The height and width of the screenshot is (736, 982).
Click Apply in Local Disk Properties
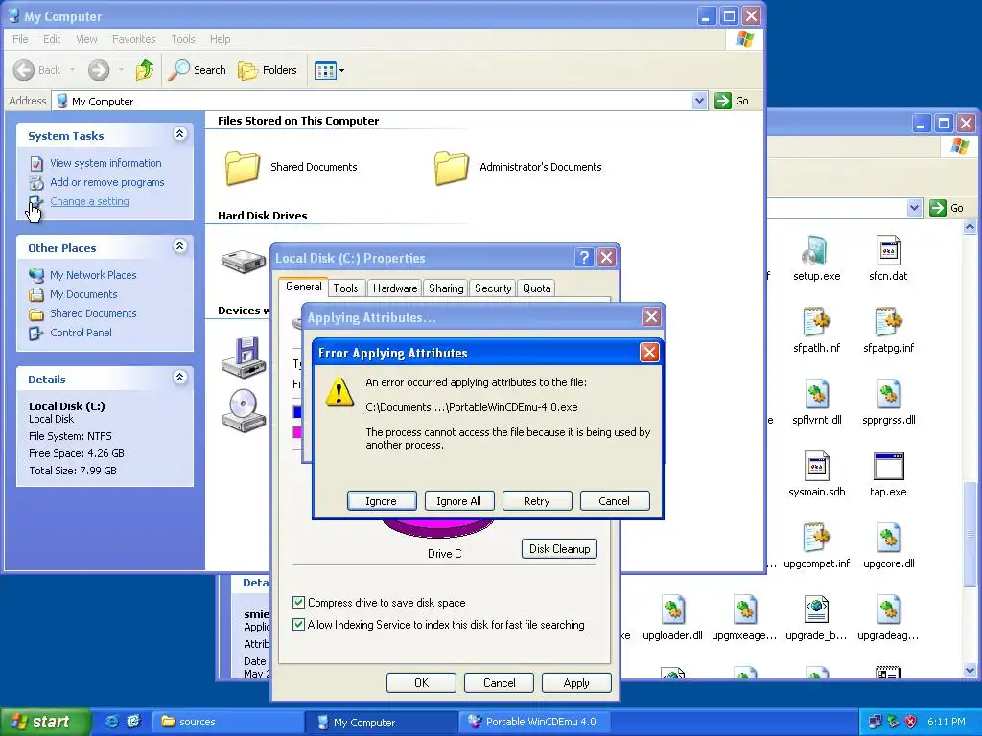[x=576, y=682]
